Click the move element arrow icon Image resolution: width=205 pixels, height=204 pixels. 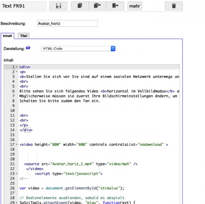pyautogui.click(x=115, y=6)
